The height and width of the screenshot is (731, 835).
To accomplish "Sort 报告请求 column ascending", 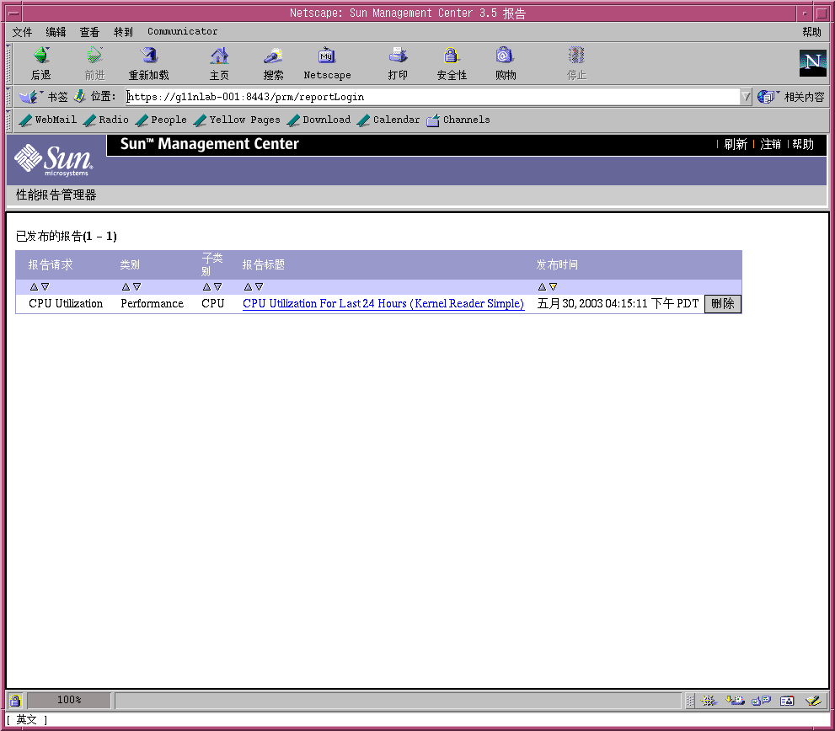I will (x=34, y=286).
